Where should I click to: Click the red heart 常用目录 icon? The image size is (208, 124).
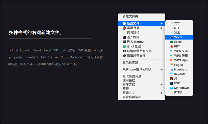[124, 28]
